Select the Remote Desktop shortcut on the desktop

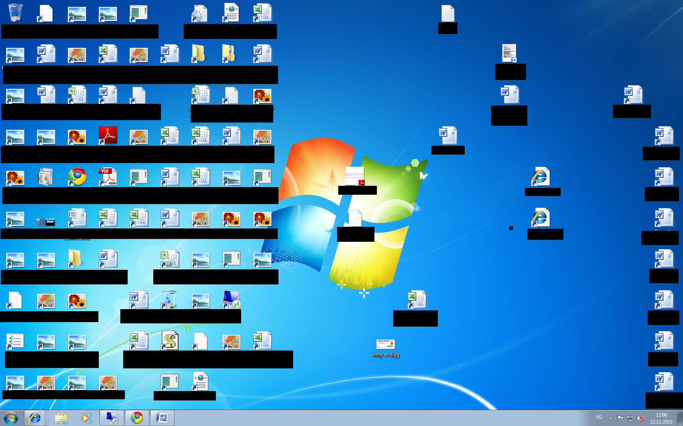point(231,299)
